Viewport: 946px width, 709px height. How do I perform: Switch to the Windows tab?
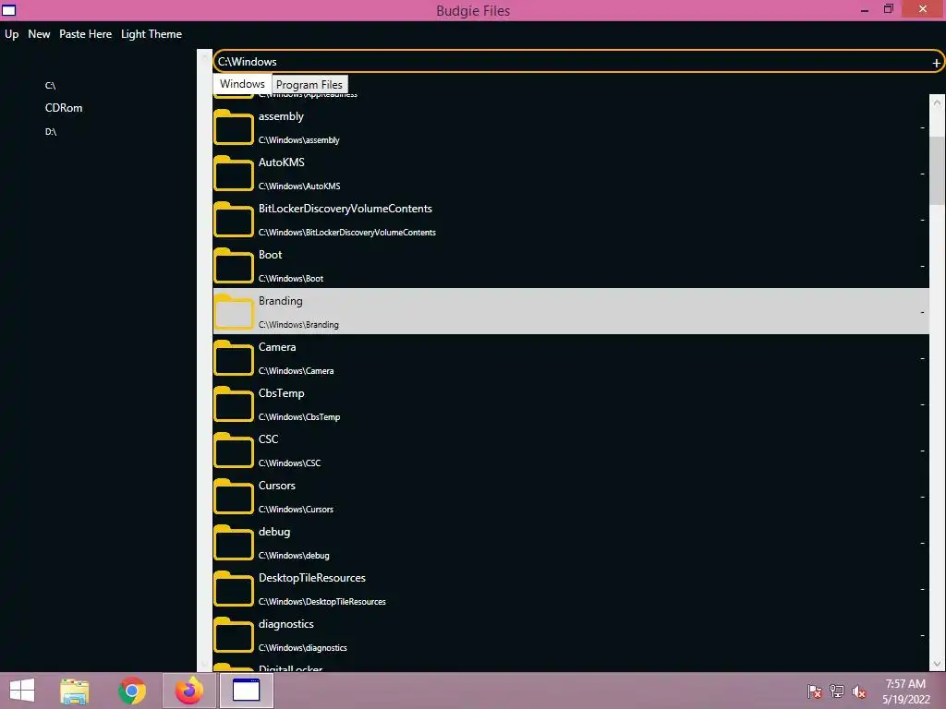coord(242,84)
